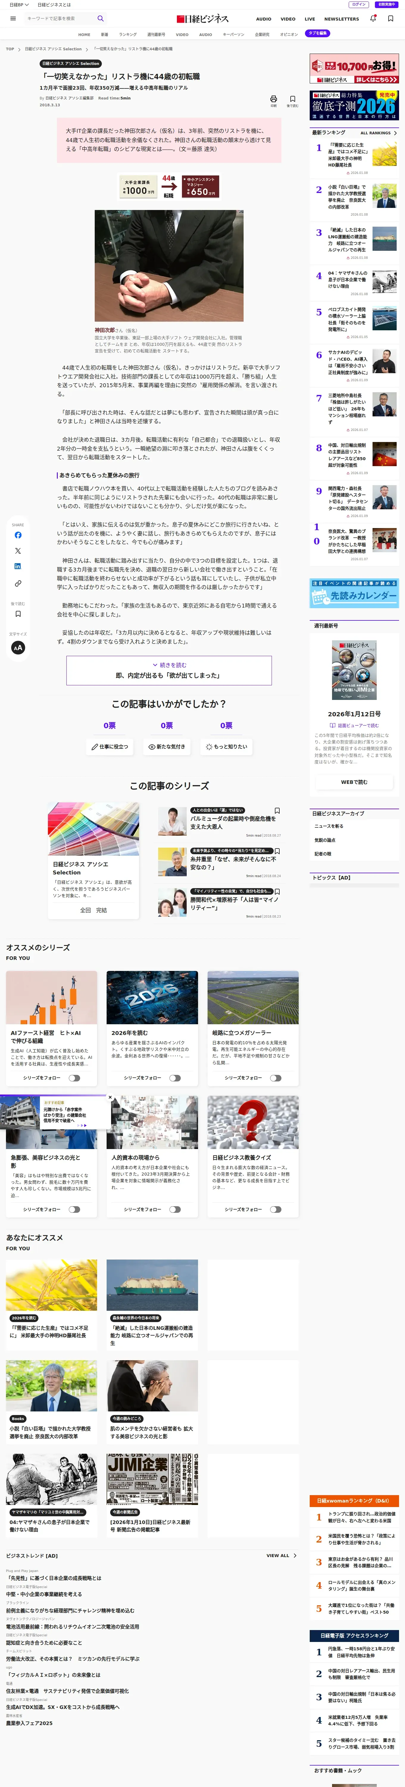The image size is (405, 1787).
Task: Expand the 日経BP dropdown in the top bar
Action: coord(19,5)
